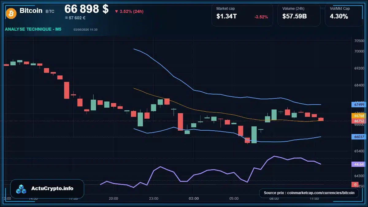Click the blue "67499" upper band price tag
368x207 pixels.
click(359, 105)
